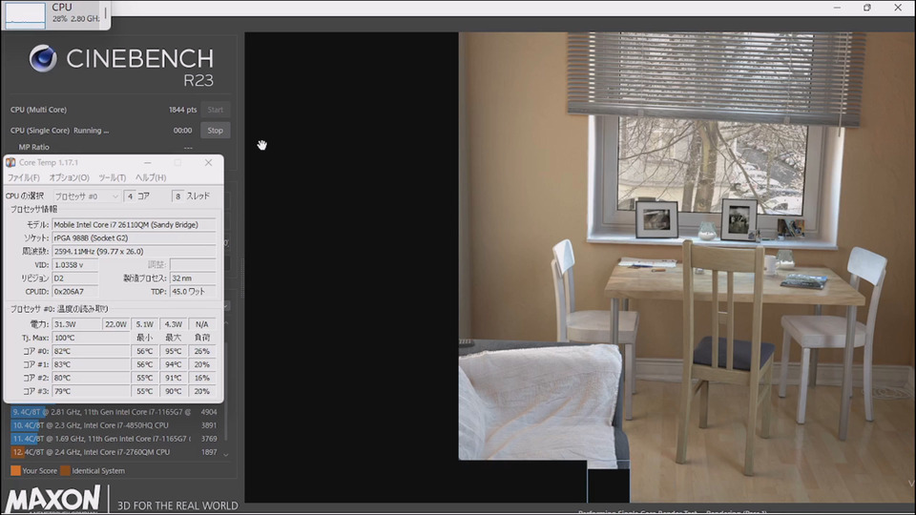Click the CPU (Multi Core) label

(x=38, y=109)
